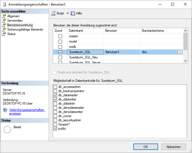Click the database list vertical scrollbar
The image size is (192, 153).
pyautogui.click(x=186, y=42)
